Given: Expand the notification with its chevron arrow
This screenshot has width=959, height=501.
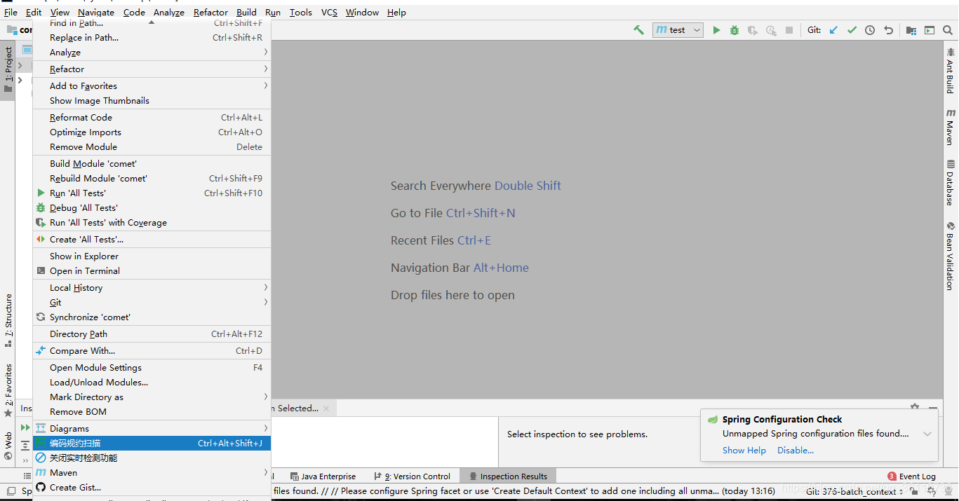Looking at the screenshot, I should 926,433.
